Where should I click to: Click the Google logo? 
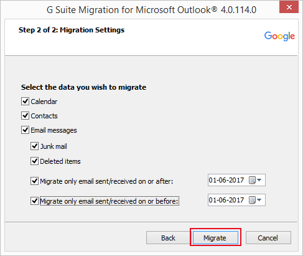tap(279, 36)
